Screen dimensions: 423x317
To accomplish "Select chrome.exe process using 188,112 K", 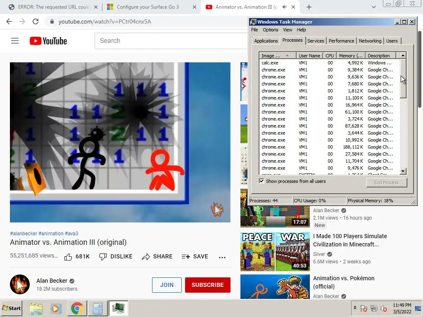I will (329, 147).
